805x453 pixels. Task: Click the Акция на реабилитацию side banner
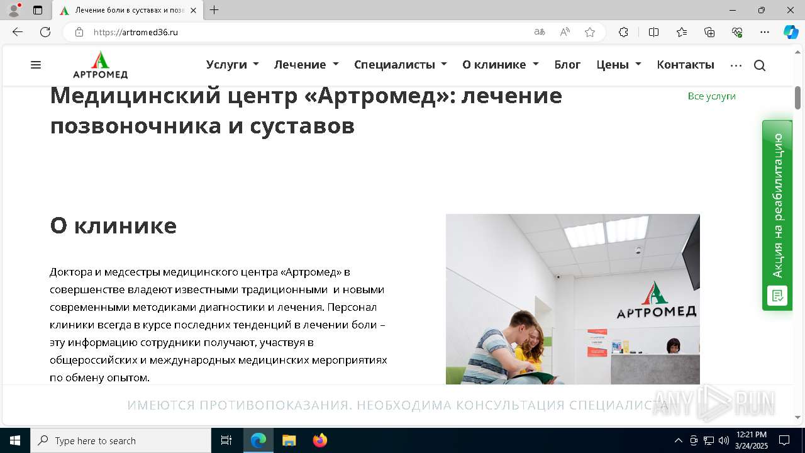point(777,215)
